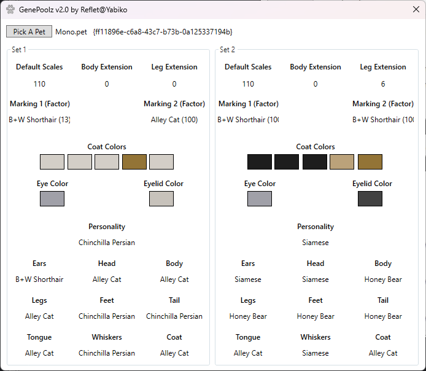Click first black coat swatch in Set 2
The width and height of the screenshot is (426, 371).
pyautogui.click(x=260, y=162)
